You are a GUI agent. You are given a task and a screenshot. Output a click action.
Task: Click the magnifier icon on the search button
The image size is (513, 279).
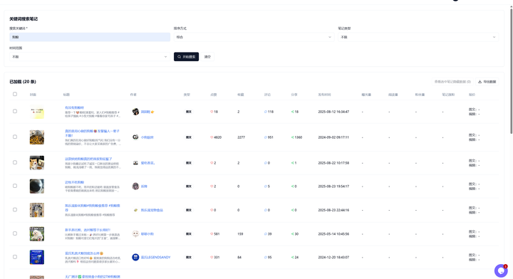pyautogui.click(x=179, y=57)
